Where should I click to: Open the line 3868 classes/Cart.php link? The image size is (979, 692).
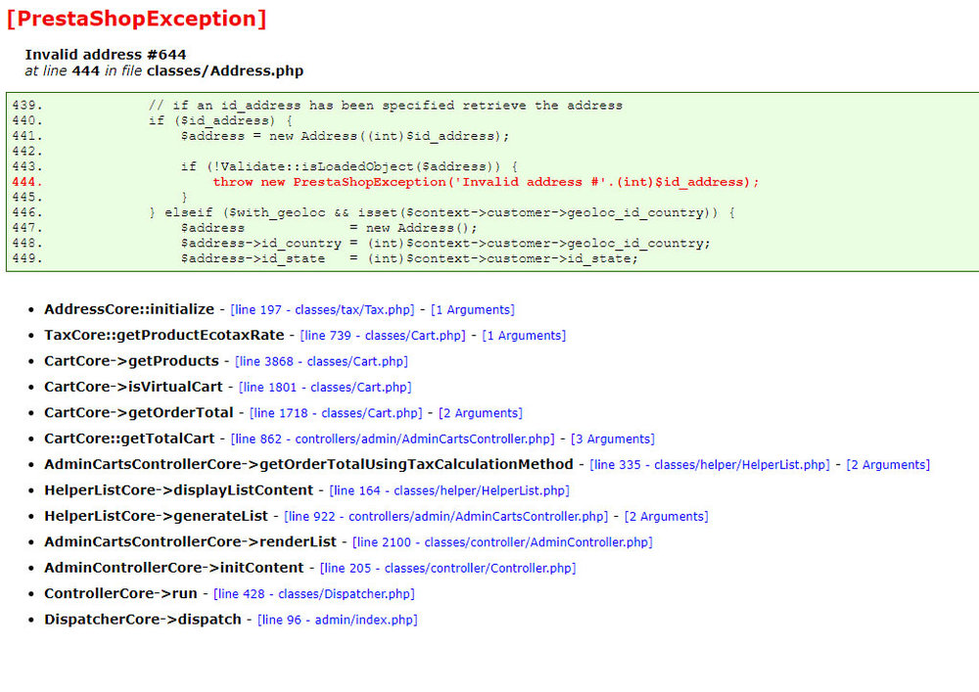click(x=321, y=361)
